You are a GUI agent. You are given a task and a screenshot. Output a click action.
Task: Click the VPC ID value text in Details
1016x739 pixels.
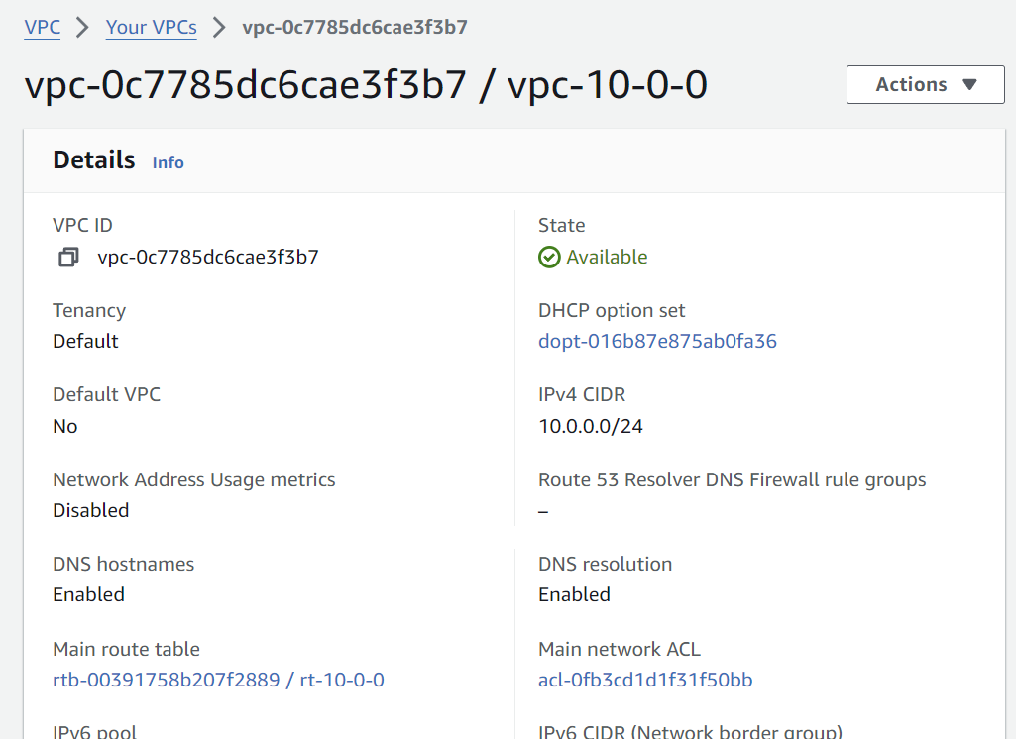[208, 258]
